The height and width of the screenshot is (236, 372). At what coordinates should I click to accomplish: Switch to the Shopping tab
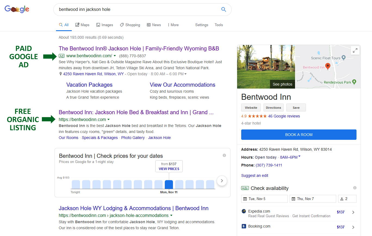coord(130,25)
